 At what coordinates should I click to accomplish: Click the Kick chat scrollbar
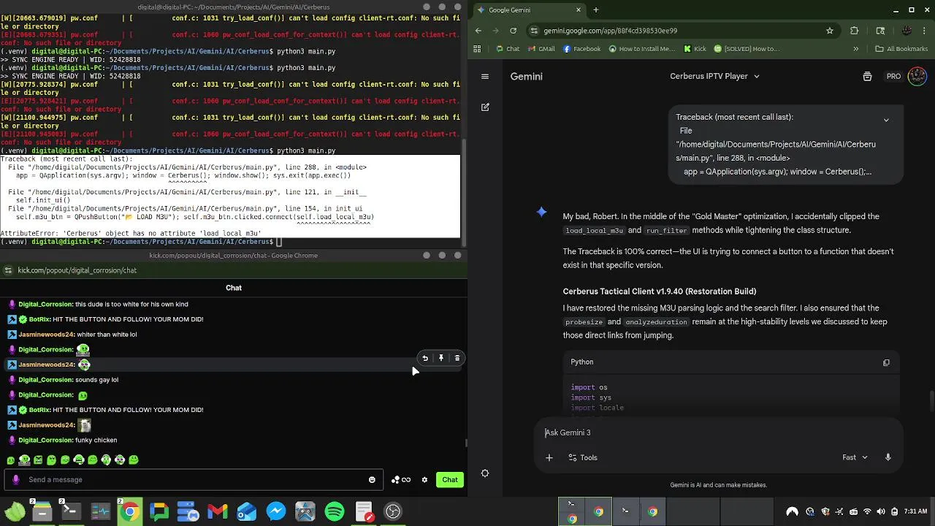(x=465, y=443)
